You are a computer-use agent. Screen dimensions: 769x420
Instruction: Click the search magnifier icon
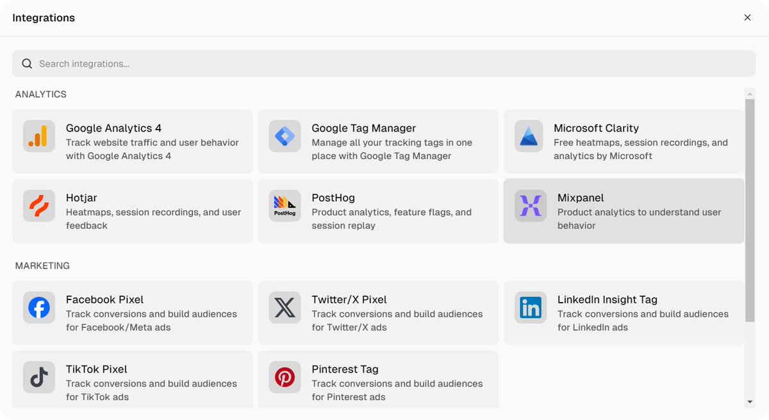click(x=27, y=63)
